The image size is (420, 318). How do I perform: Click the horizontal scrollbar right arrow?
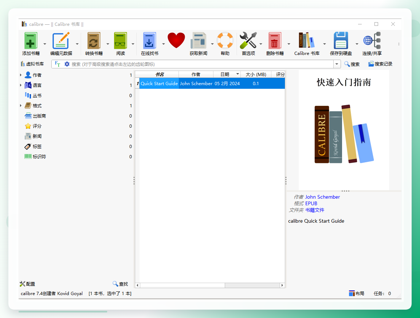[282, 285]
